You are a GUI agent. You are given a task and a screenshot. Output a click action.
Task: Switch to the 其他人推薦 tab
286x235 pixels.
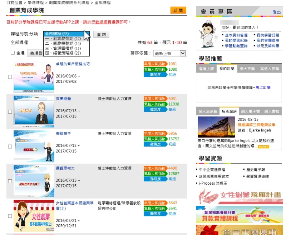270,69
